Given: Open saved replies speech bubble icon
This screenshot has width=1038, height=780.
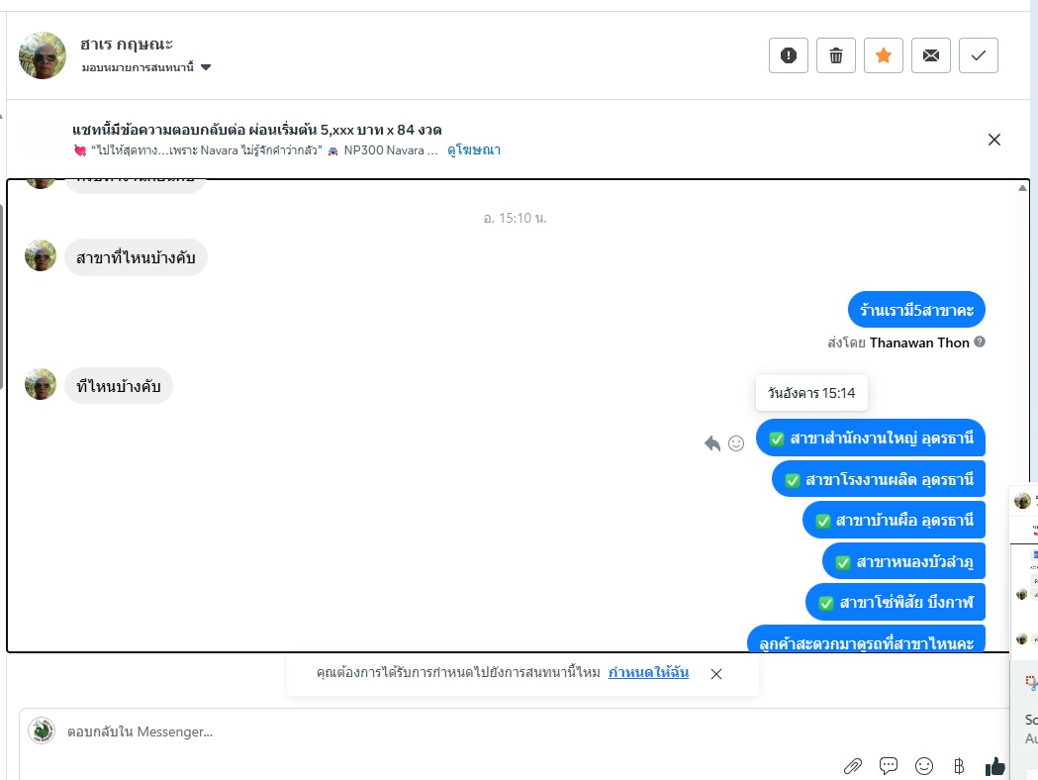Looking at the screenshot, I should (889, 766).
